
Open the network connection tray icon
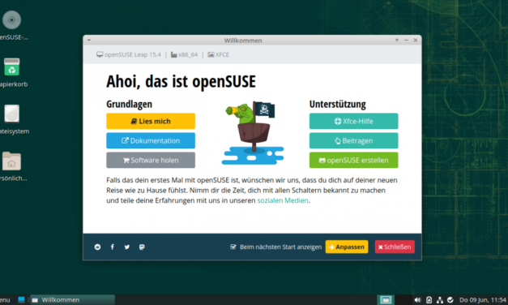(440, 300)
